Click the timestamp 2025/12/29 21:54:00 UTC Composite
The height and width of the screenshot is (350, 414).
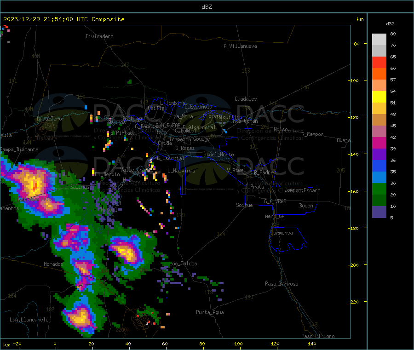pyautogui.click(x=63, y=19)
